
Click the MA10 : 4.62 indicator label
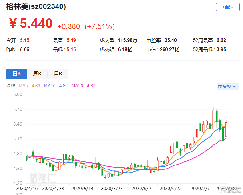56,86
